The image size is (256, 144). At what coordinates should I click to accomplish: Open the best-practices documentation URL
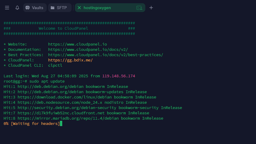click(x=106, y=55)
